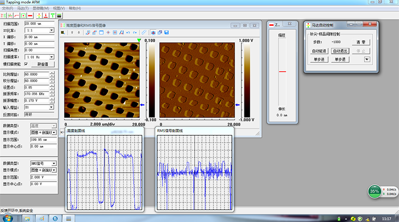Screen dimensions: 399x222
Task: Click the 自动退出 button
Action: click(340, 51)
